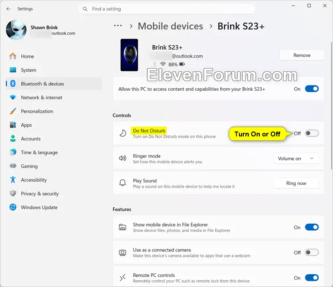Viewport: 333px width, 287px height.
Task: Click the Personalization paintbrush icon
Action: [13, 111]
